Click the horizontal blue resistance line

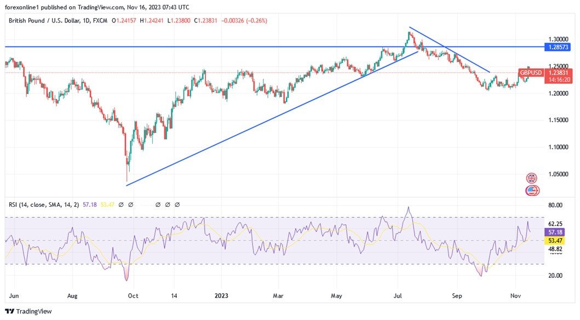[219, 47]
